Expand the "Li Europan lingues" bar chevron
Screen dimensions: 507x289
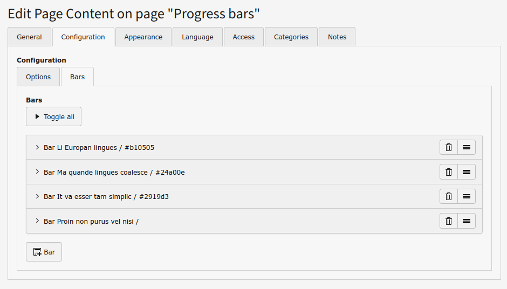37,147
